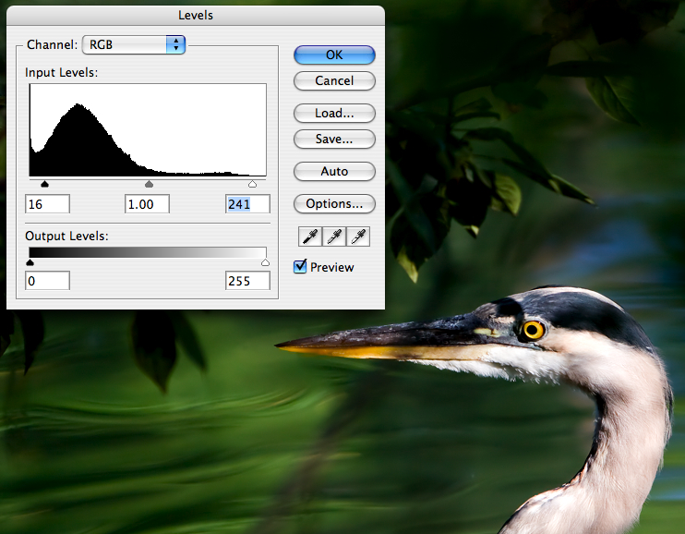
Task: Select the white point eyedropper
Action: tap(358, 237)
